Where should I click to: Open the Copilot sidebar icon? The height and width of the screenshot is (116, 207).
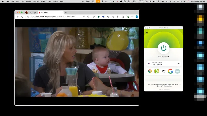pyautogui.click(x=137, y=17)
